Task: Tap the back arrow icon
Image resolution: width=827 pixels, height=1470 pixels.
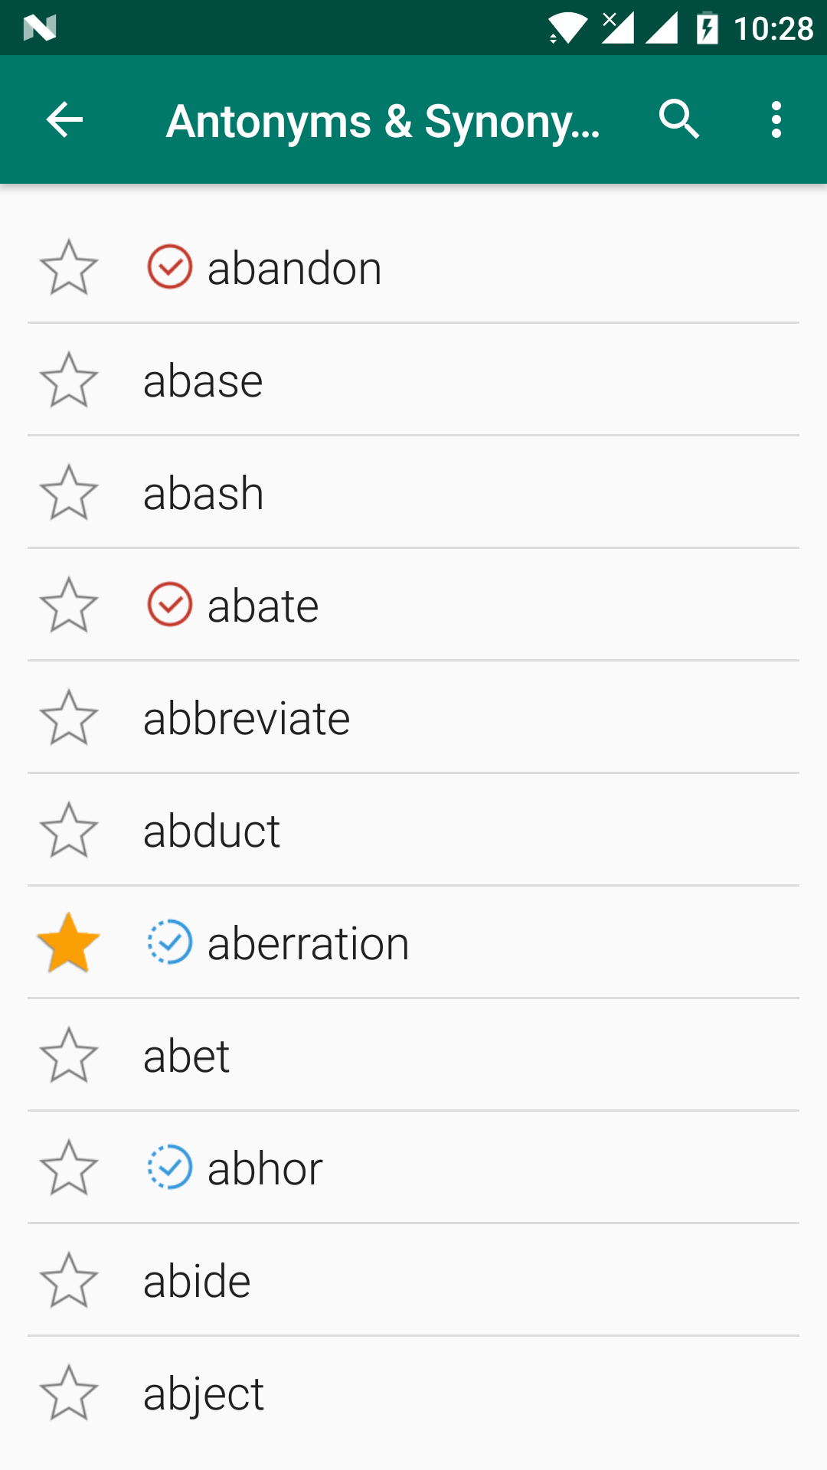Action: coord(64,119)
